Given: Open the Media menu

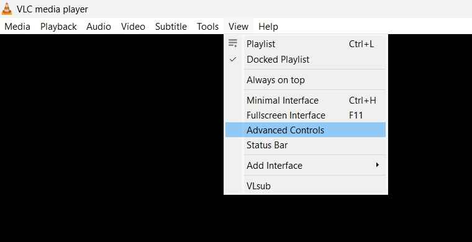Looking at the screenshot, I should [x=17, y=27].
